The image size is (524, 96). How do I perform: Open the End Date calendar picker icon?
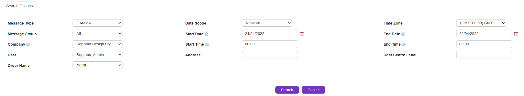(x=516, y=34)
